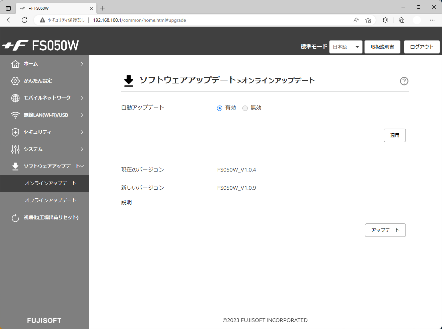Open セキュリティ via the shield icon

coord(15,132)
